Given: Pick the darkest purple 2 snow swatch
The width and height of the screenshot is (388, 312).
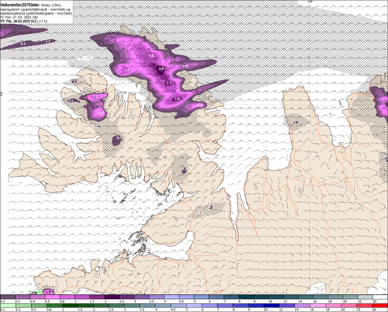Looking at the screenshot, I should tap(112, 297).
